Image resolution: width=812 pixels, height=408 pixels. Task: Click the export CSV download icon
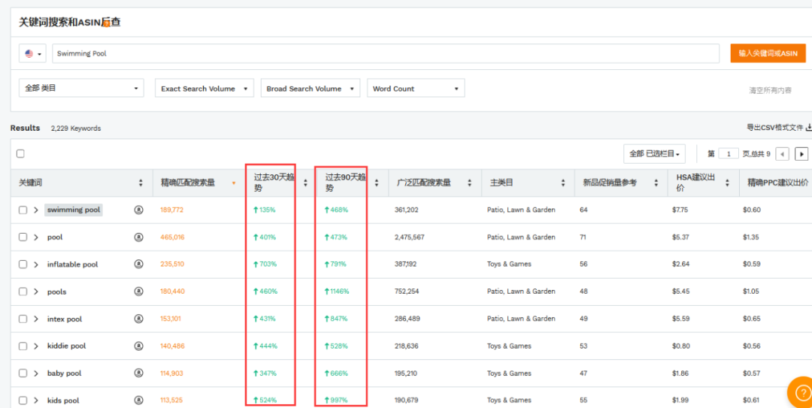[808, 128]
